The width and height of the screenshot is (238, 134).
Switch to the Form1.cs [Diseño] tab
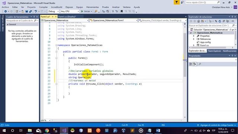pyautogui.click(x=67, y=16)
